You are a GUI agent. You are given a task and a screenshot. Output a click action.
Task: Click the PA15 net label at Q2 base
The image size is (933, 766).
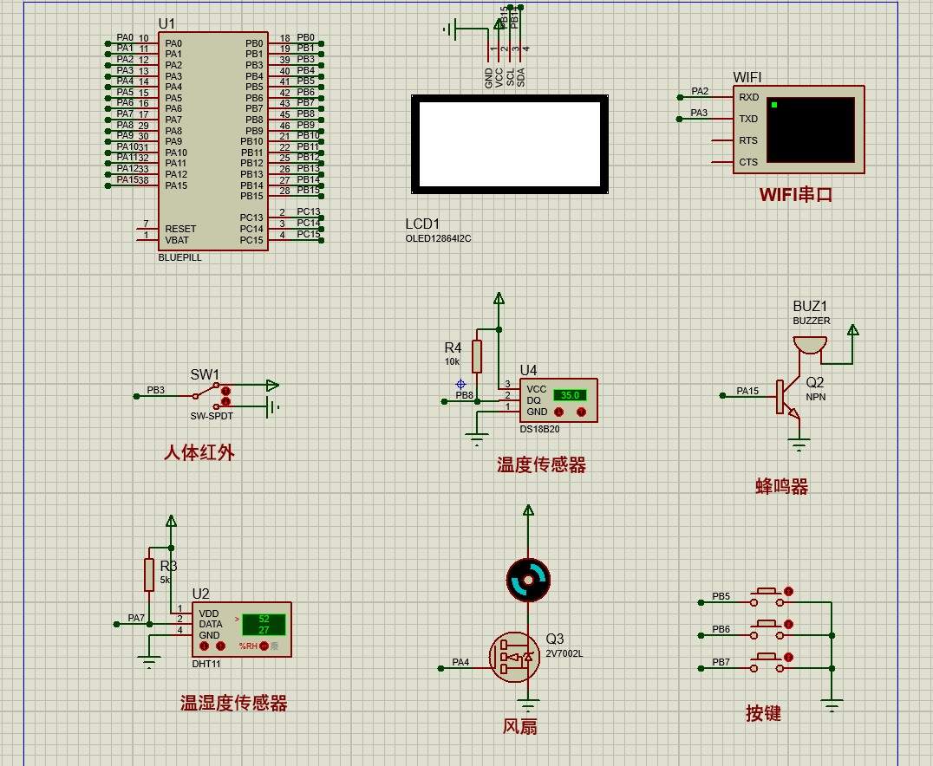(x=748, y=391)
